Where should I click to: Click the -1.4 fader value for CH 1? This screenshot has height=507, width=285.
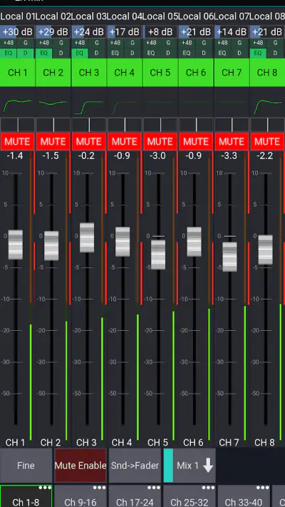15,156
